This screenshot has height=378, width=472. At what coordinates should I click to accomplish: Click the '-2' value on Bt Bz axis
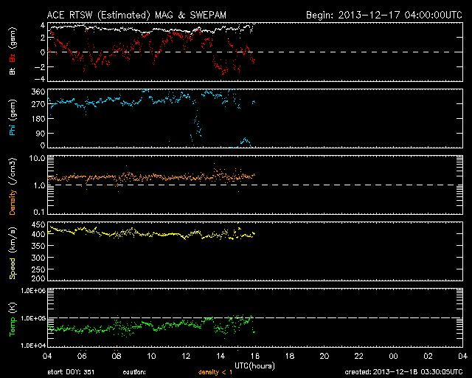[39, 67]
